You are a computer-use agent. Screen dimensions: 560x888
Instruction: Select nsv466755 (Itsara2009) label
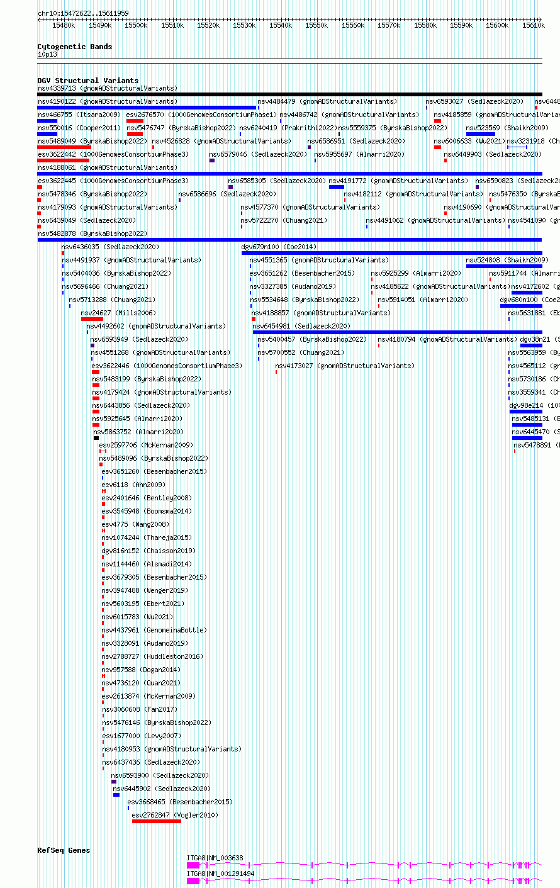point(79,115)
